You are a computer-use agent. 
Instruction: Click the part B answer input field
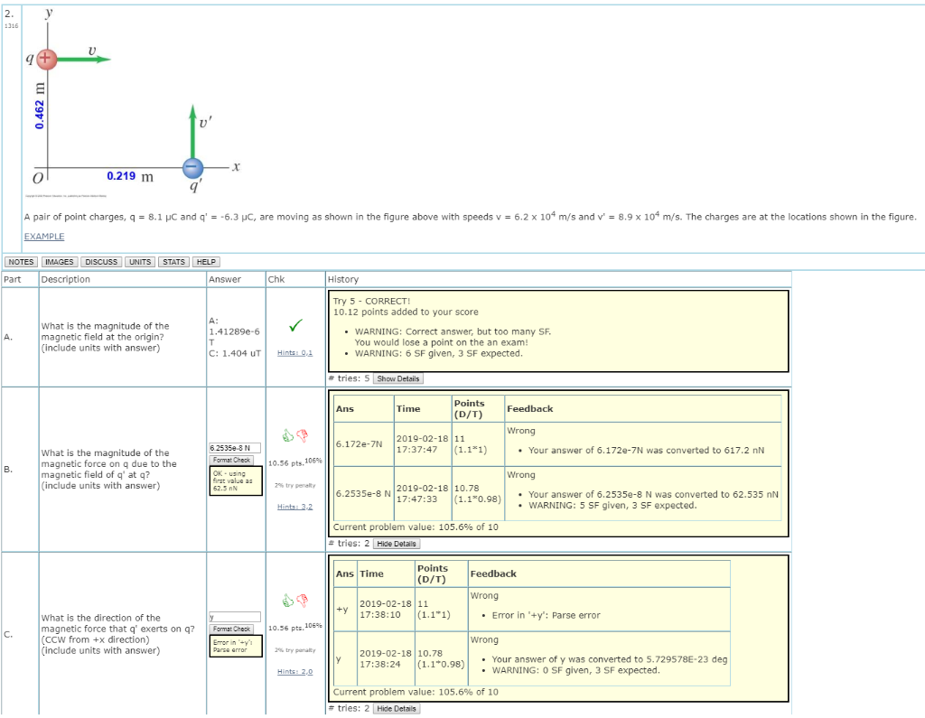[x=235, y=448]
